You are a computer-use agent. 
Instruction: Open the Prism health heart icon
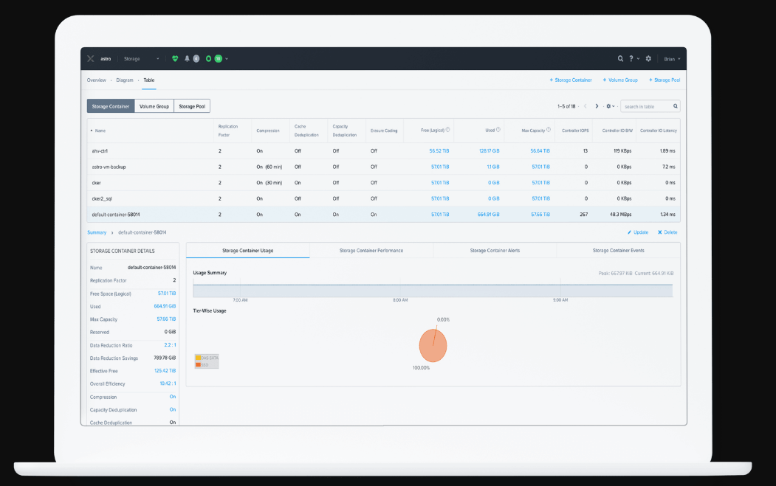(x=176, y=58)
